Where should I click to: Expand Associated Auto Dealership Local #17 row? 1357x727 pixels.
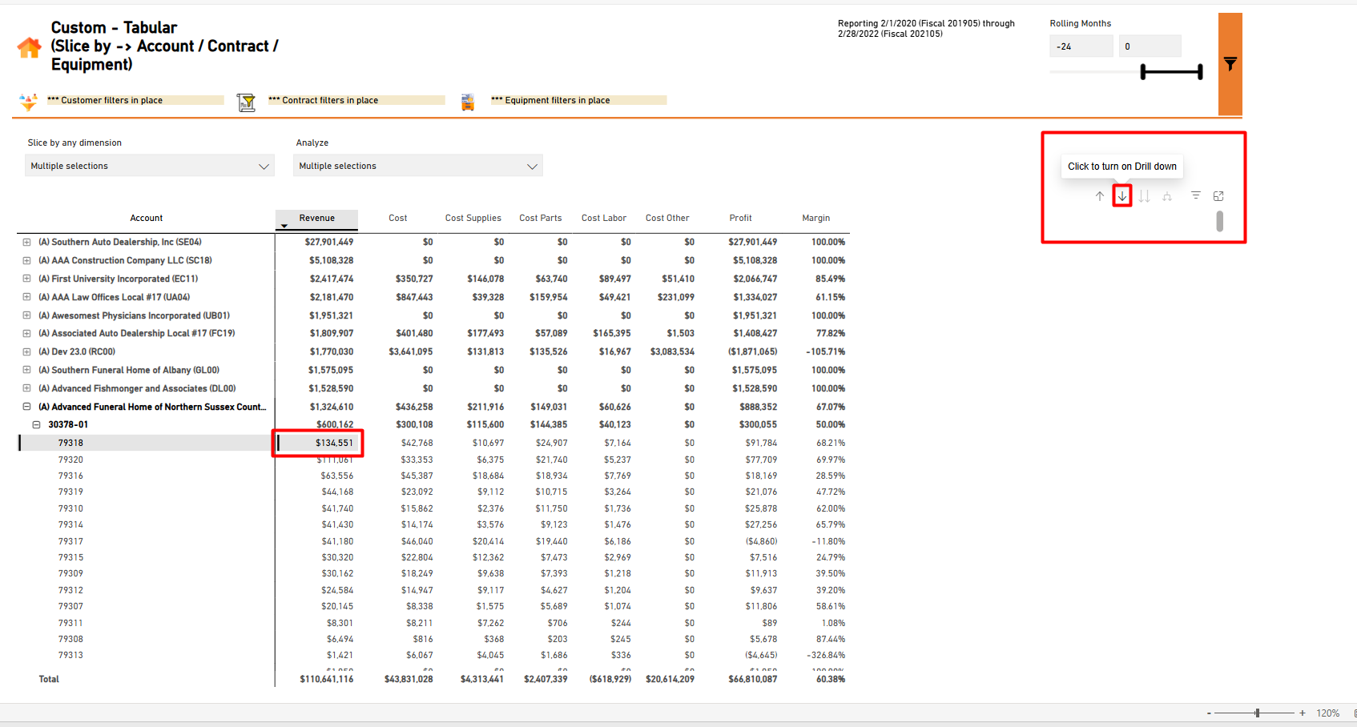(26, 333)
